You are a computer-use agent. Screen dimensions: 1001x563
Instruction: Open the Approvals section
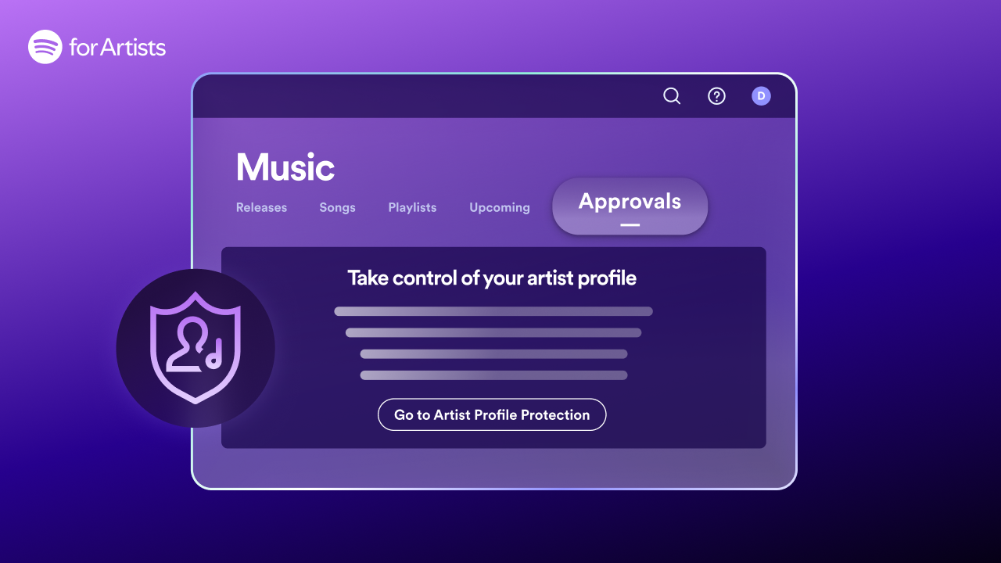(x=630, y=202)
